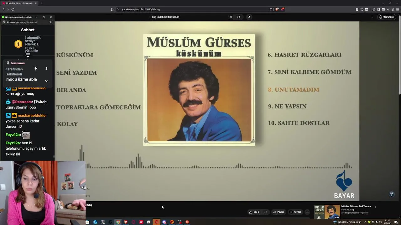401x225 pixels.
Task: Open clock and date 02:24 in tray
Action: pos(388,222)
